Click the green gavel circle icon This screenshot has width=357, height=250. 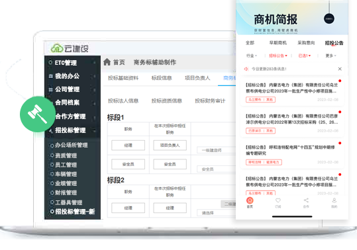pos(38,114)
